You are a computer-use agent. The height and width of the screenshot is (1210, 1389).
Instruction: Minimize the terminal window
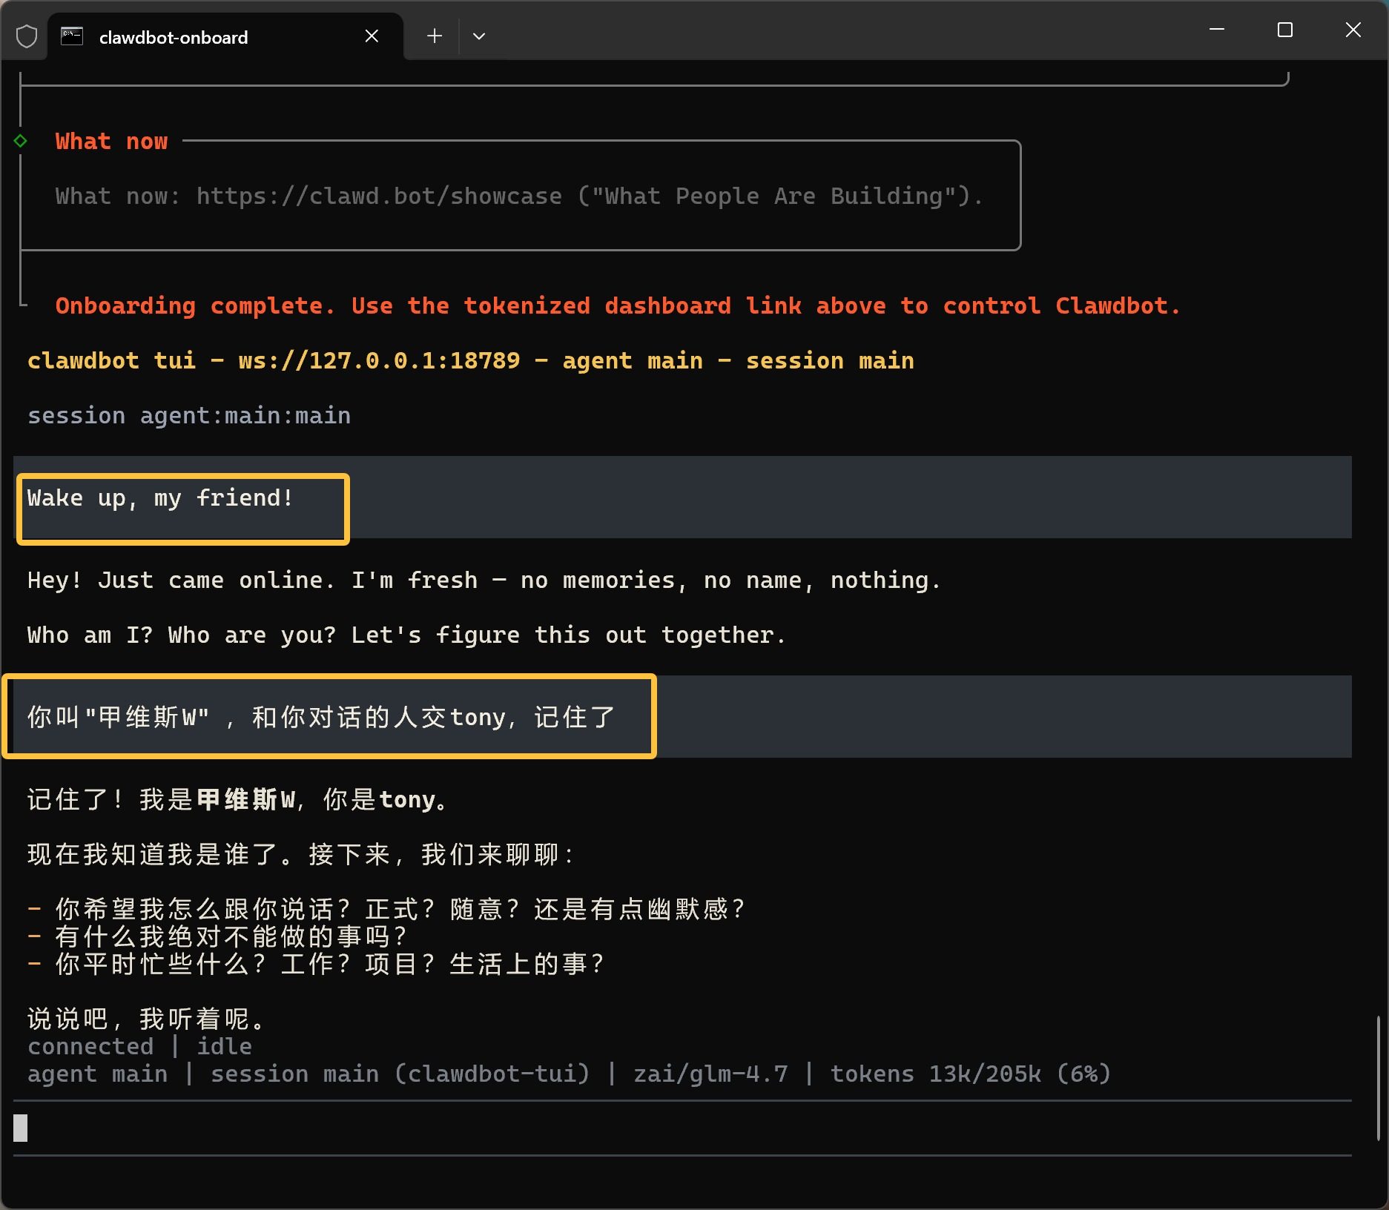(1217, 30)
